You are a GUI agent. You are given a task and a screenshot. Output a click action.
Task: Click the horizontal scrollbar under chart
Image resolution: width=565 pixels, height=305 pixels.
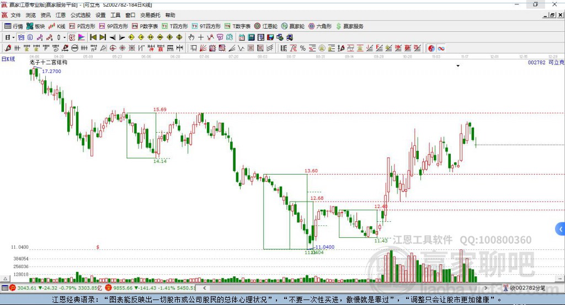coord(345,288)
